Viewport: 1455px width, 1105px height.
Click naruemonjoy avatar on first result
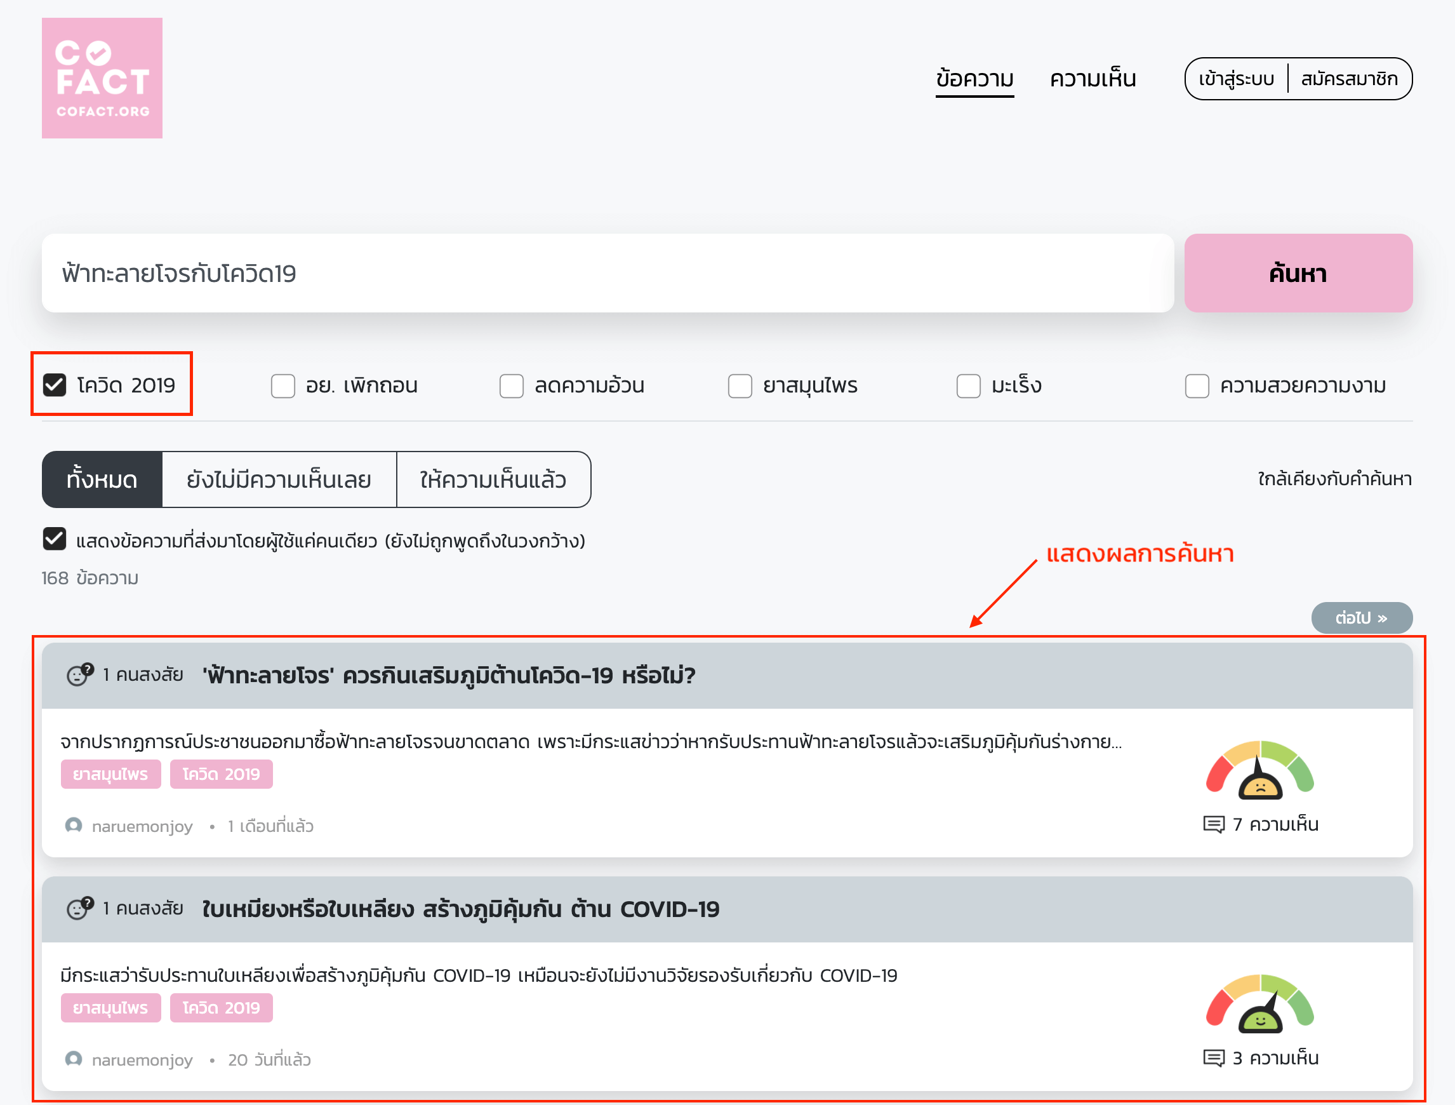pos(74,826)
